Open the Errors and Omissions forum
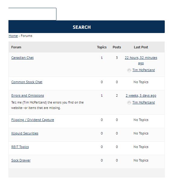 click(28, 95)
